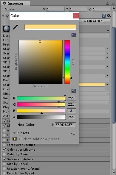
Task: Click the scrollbar down arrow
Action: tap(114, 173)
